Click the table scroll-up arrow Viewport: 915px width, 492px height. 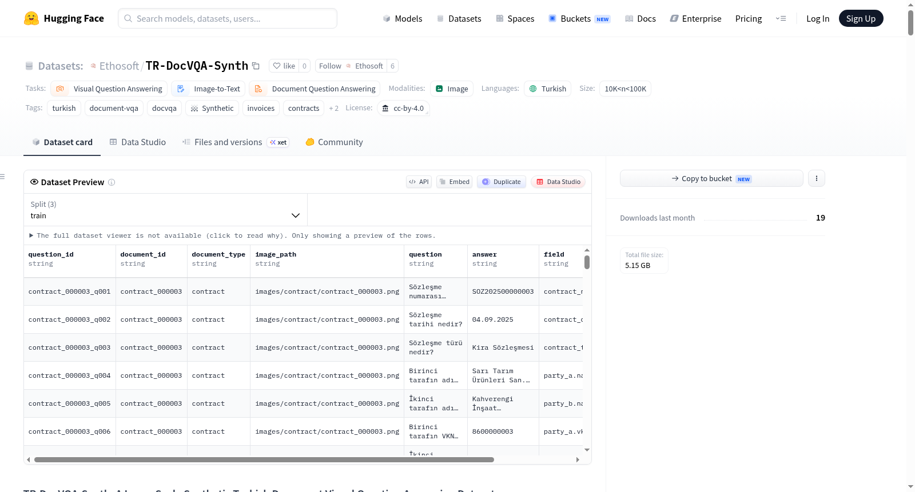point(587,250)
